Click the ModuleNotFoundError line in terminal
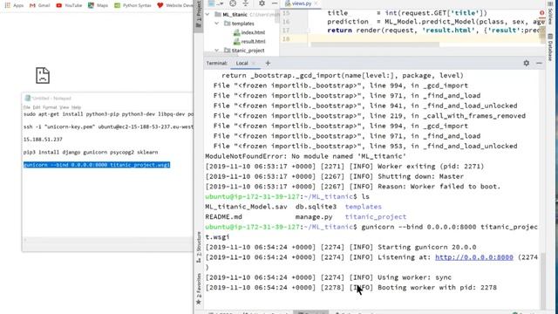Screen dimensions: 558x314 pos(305,156)
